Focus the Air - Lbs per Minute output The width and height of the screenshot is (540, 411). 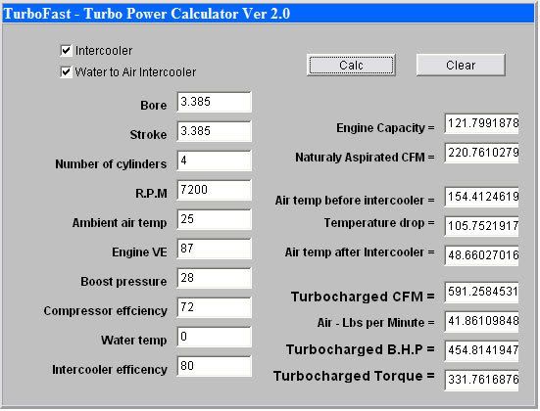click(x=481, y=321)
